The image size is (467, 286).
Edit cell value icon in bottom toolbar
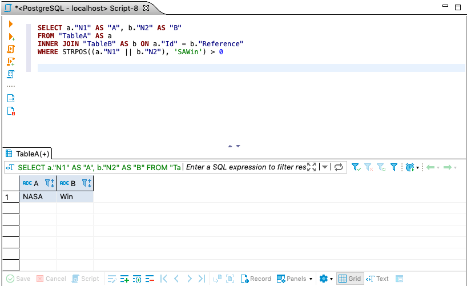click(112, 279)
